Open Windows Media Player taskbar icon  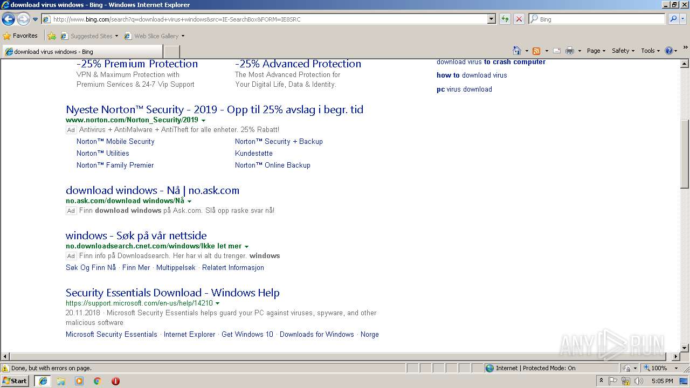coord(79,381)
